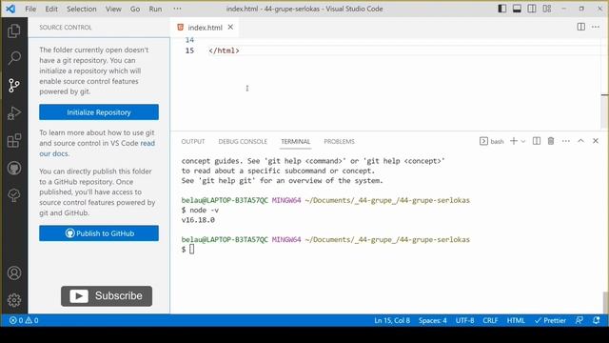This screenshot has height=343, width=609.
Task: Select the index.html editor tab
Action: (205, 28)
